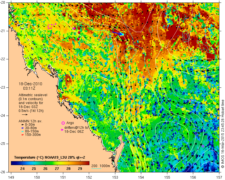Click the '157' longitude axis label

click(x=219, y=177)
